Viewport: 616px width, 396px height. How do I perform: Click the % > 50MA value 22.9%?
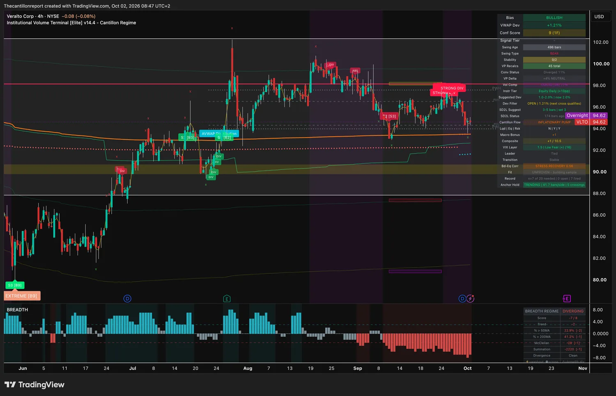[573, 331]
